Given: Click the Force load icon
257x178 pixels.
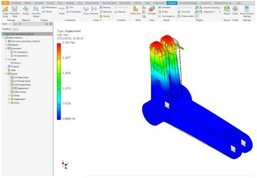Looking at the screenshot, I should [86, 11].
